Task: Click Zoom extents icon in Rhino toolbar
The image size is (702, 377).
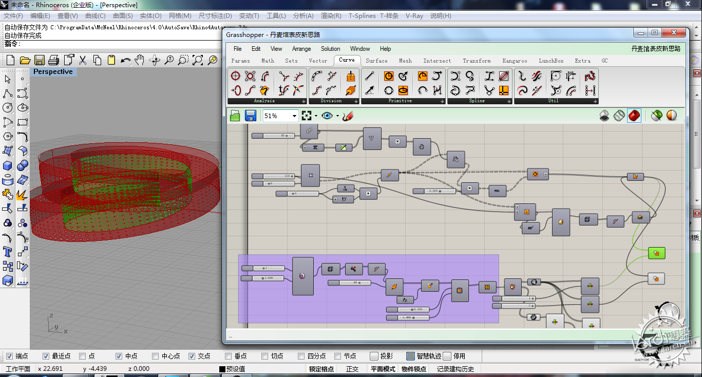Action: point(198,60)
